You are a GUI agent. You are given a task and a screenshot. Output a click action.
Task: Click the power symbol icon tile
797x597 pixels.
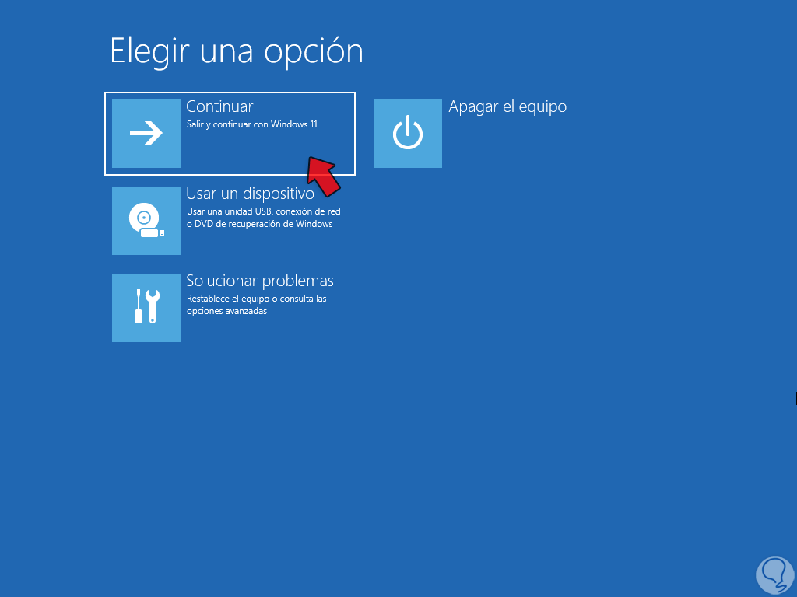point(408,134)
